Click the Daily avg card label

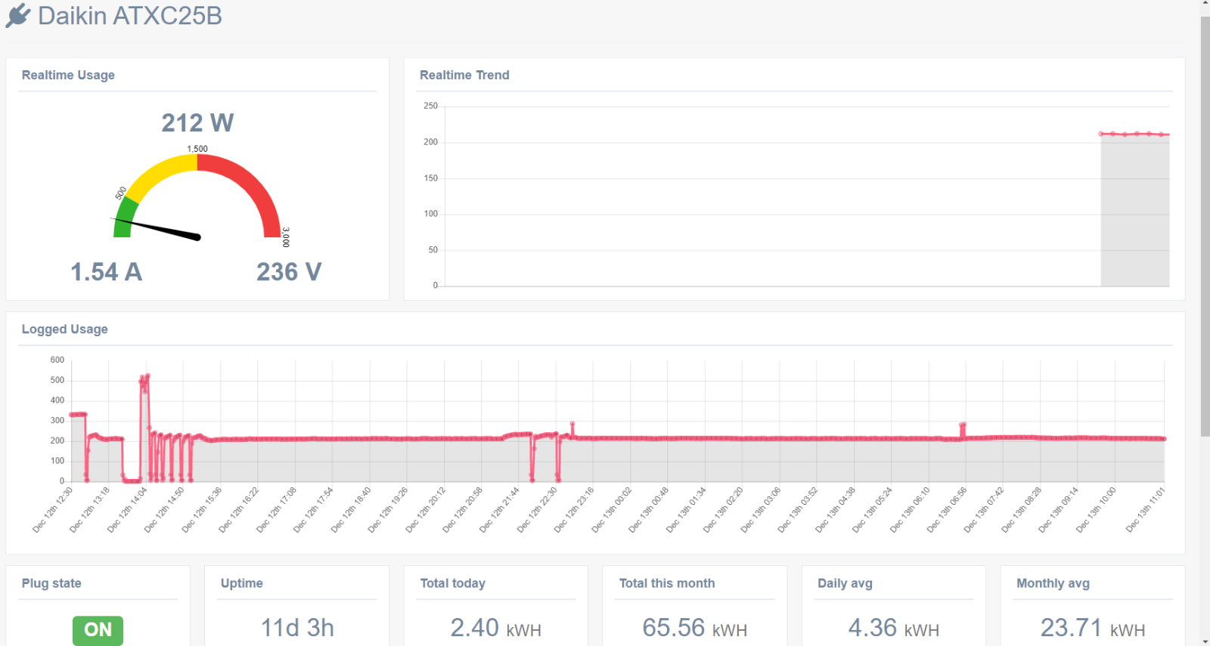point(845,583)
